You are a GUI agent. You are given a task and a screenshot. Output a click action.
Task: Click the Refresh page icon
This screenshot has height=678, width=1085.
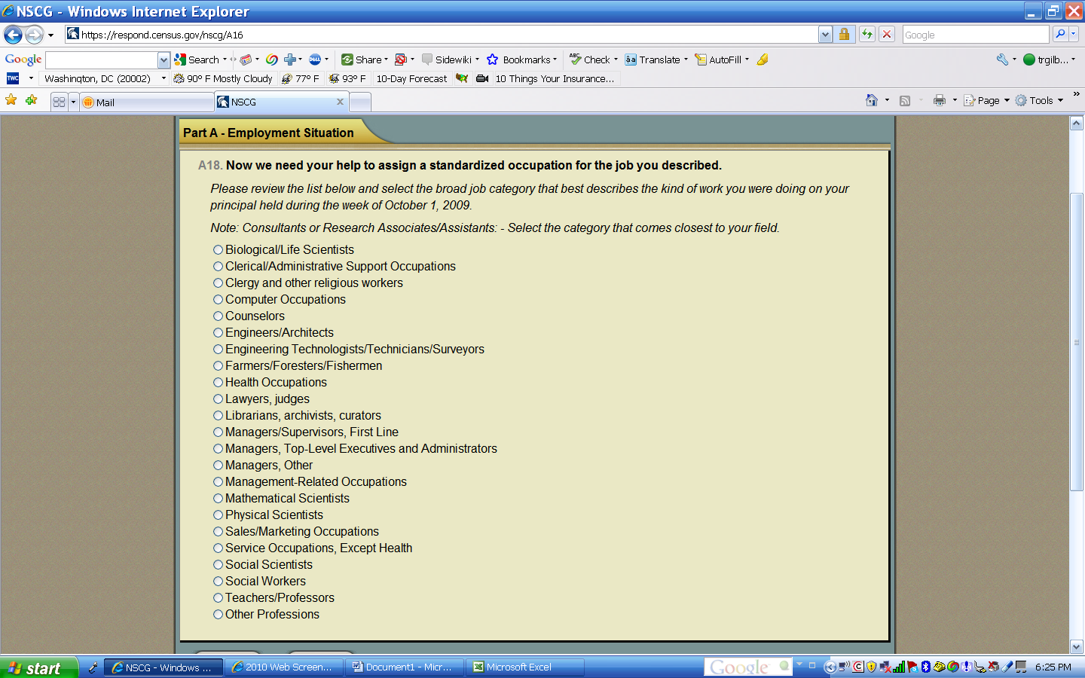[867, 34]
